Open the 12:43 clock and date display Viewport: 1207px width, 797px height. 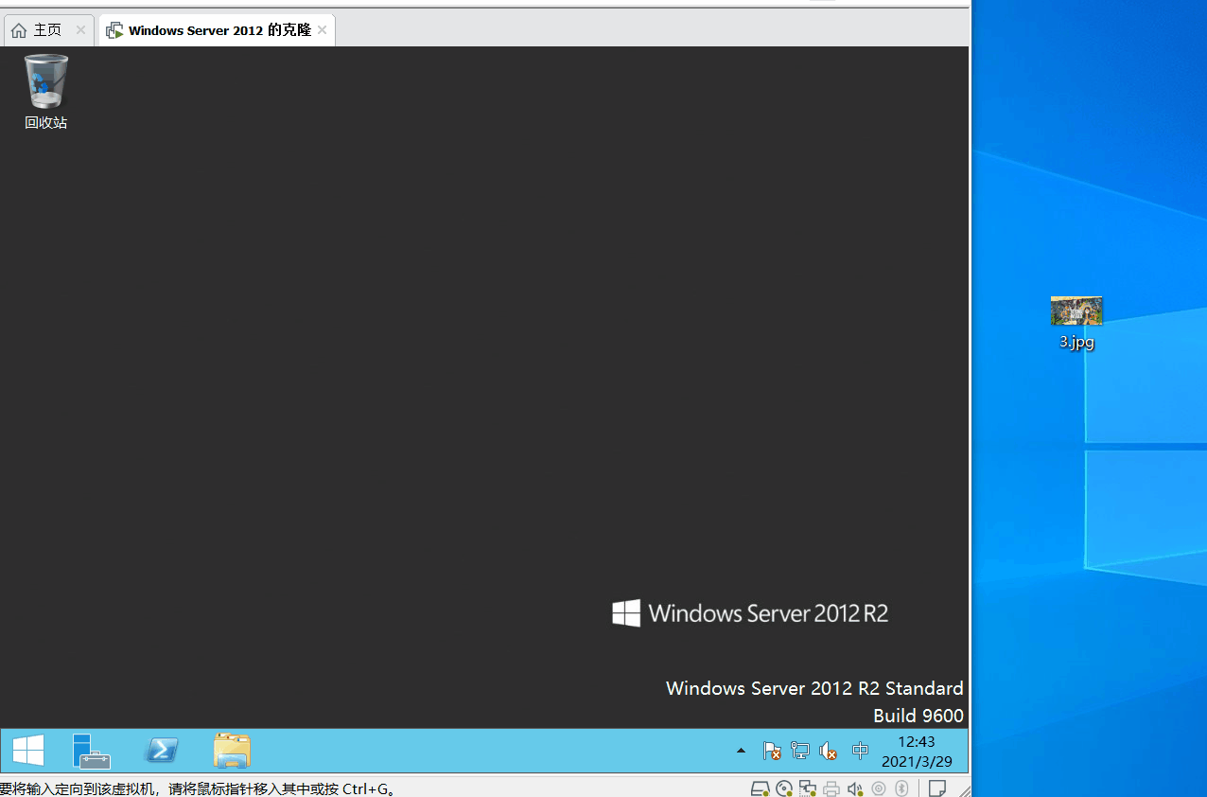click(x=917, y=752)
